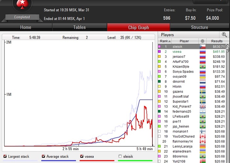This screenshot has height=163, width=230.
Task: Select player row KAizenStyle
Action: (x=192, y=67)
